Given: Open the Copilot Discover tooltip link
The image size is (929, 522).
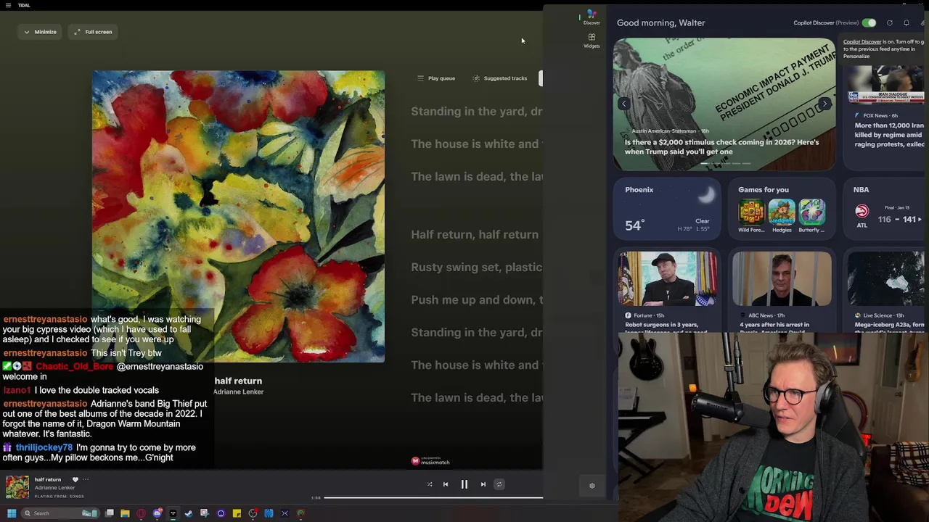Looking at the screenshot, I should (862, 41).
